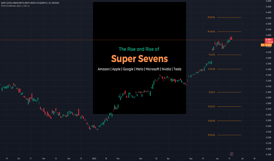The image size is (274, 161).
Task: Click the S3 (0.27) pivot label
Action: pos(211,106)
